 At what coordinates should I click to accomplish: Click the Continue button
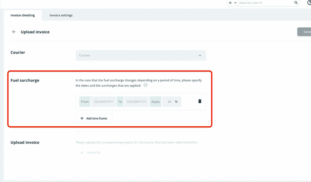305,32
